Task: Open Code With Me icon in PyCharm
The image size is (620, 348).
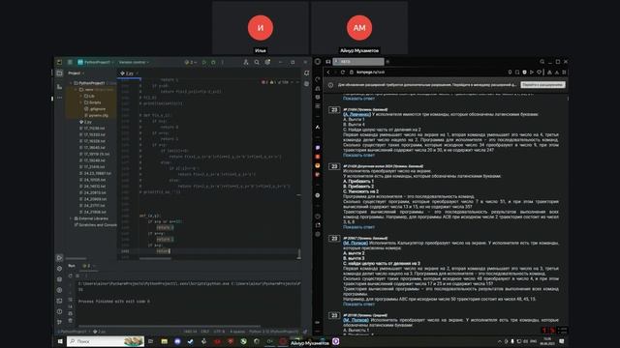Action: point(245,62)
